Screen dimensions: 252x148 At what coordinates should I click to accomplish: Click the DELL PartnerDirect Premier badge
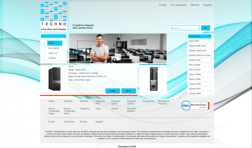pos(195,105)
